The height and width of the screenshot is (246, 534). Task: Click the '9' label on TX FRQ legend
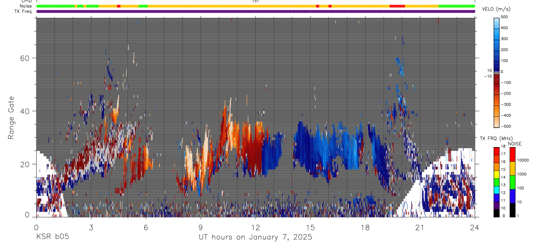(x=504, y=216)
